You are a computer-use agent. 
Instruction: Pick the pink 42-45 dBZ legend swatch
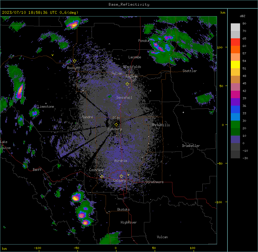235,87
